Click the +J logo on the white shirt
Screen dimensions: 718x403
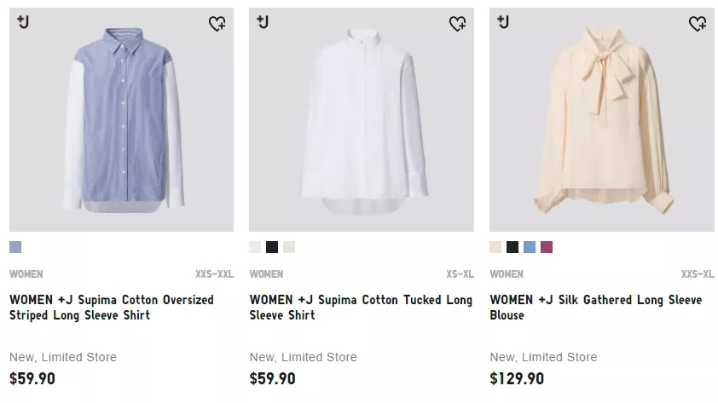263,21
